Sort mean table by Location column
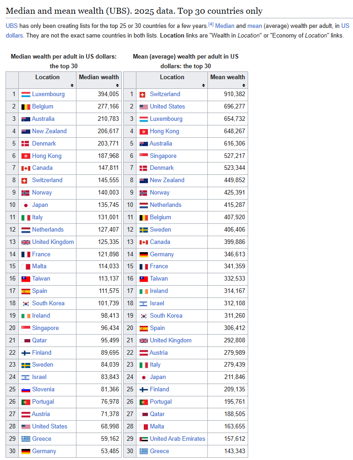The width and height of the screenshot is (353, 460). pos(203,86)
